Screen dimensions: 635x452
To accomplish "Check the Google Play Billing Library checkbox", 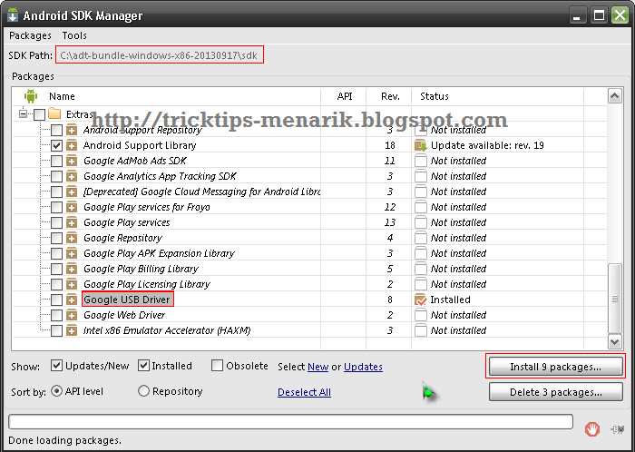I will [56, 269].
